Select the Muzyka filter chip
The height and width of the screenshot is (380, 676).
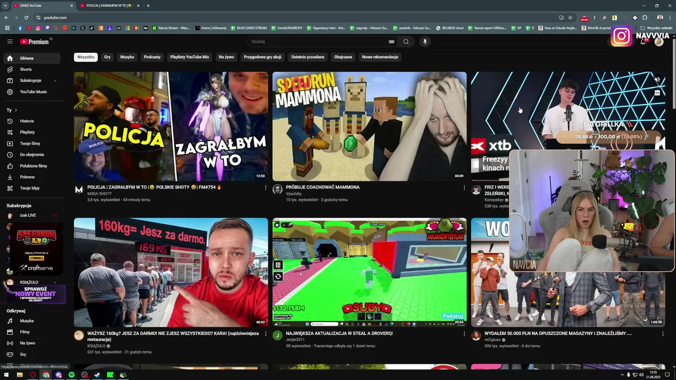pos(127,57)
